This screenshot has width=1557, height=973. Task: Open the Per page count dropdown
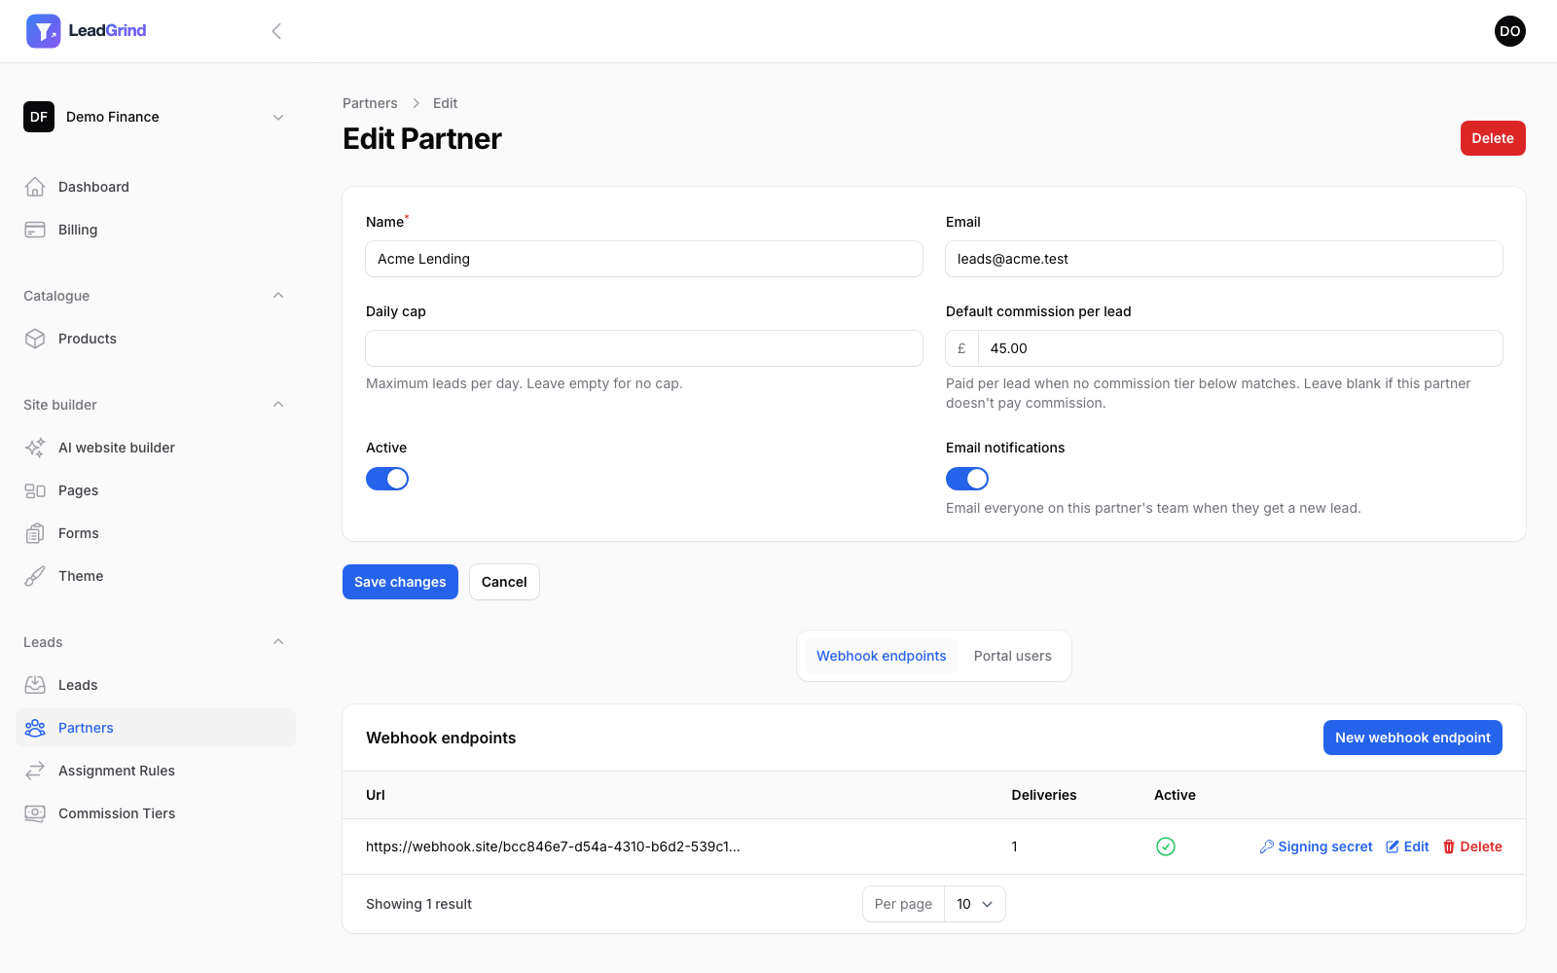tap(974, 904)
